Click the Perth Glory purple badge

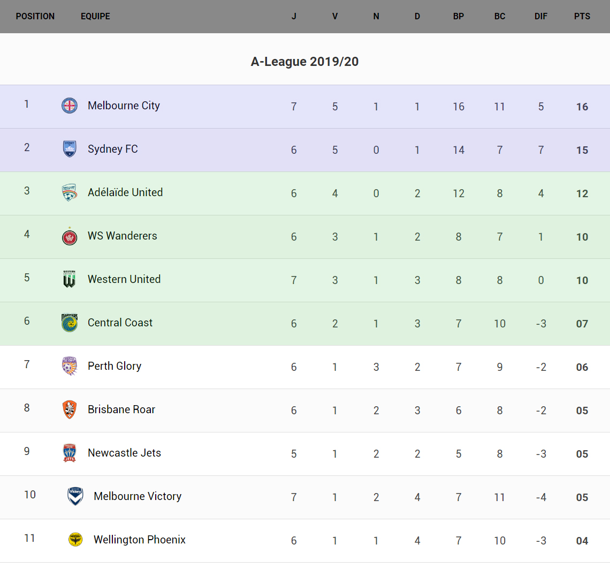tap(70, 366)
